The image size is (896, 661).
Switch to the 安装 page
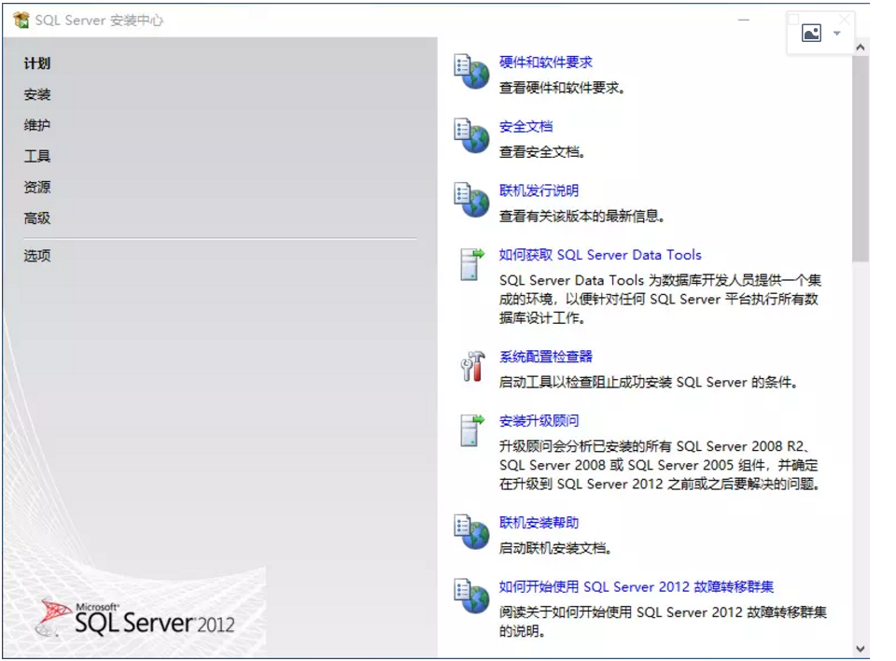[x=37, y=94]
